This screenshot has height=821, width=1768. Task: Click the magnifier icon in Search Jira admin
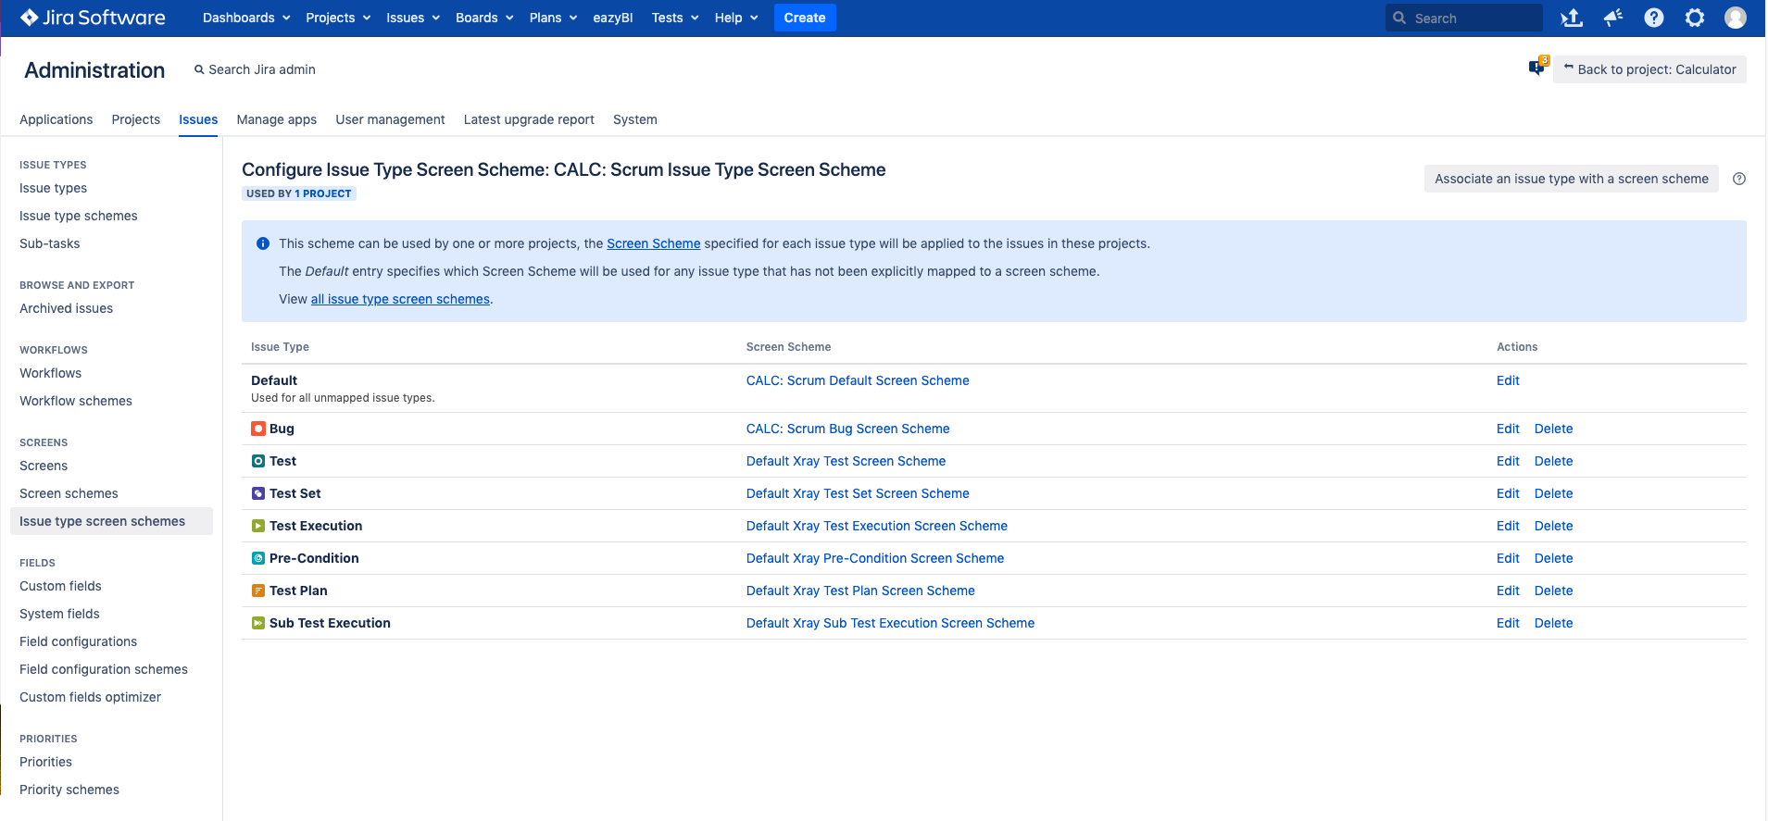[x=199, y=69]
